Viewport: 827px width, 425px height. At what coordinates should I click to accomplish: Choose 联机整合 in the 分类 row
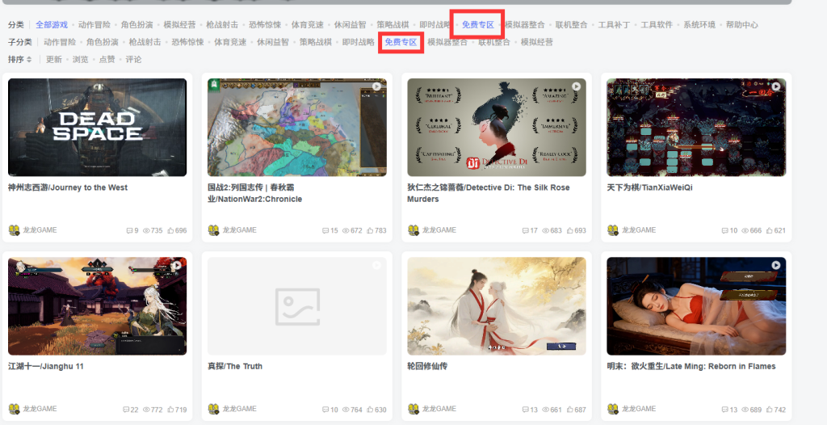point(571,25)
